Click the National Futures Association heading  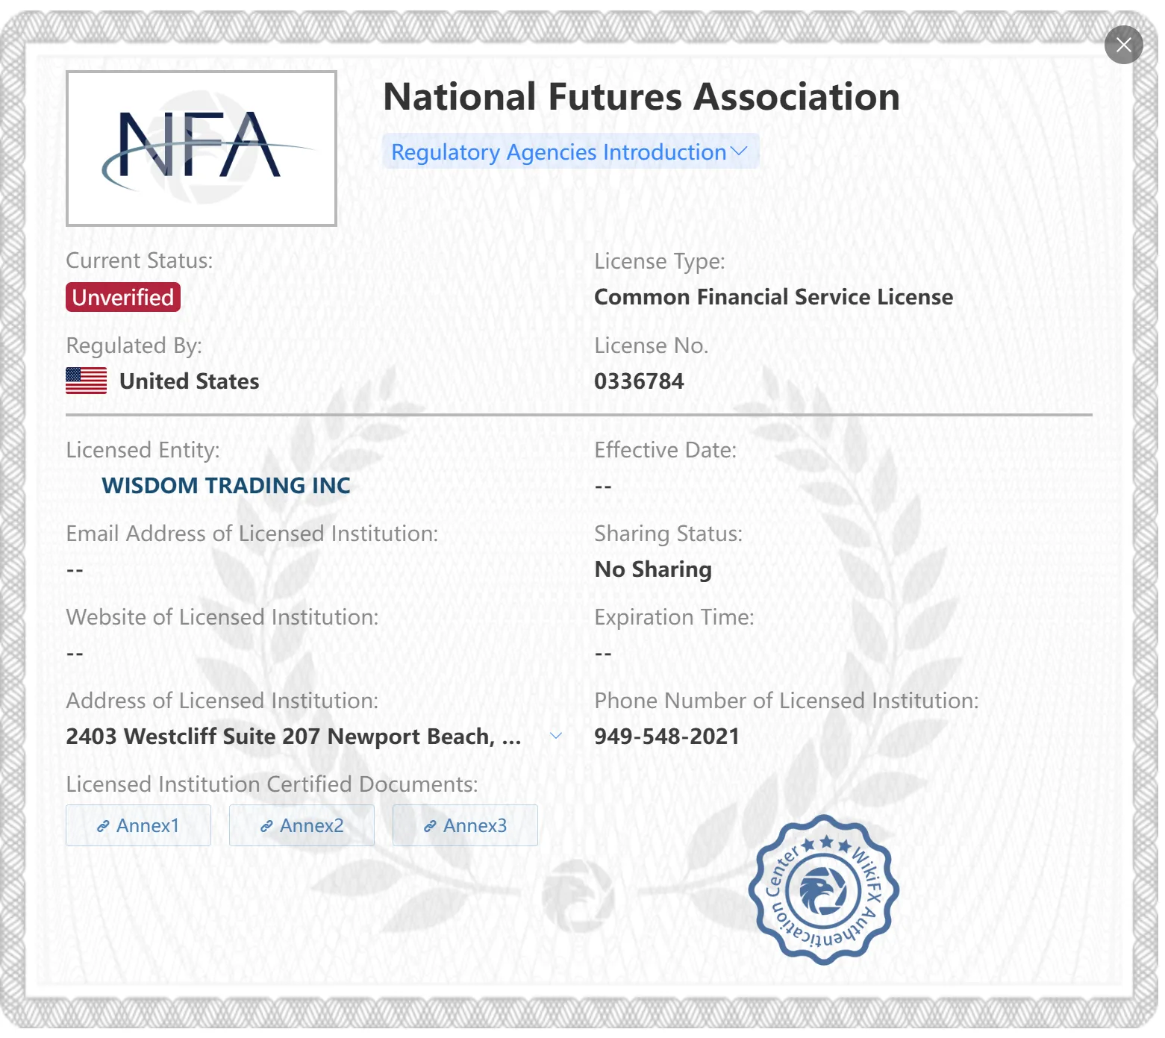pos(641,97)
